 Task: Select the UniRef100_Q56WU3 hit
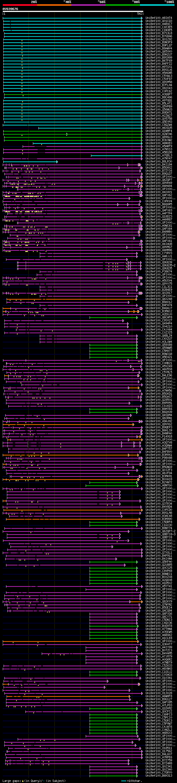158,110
